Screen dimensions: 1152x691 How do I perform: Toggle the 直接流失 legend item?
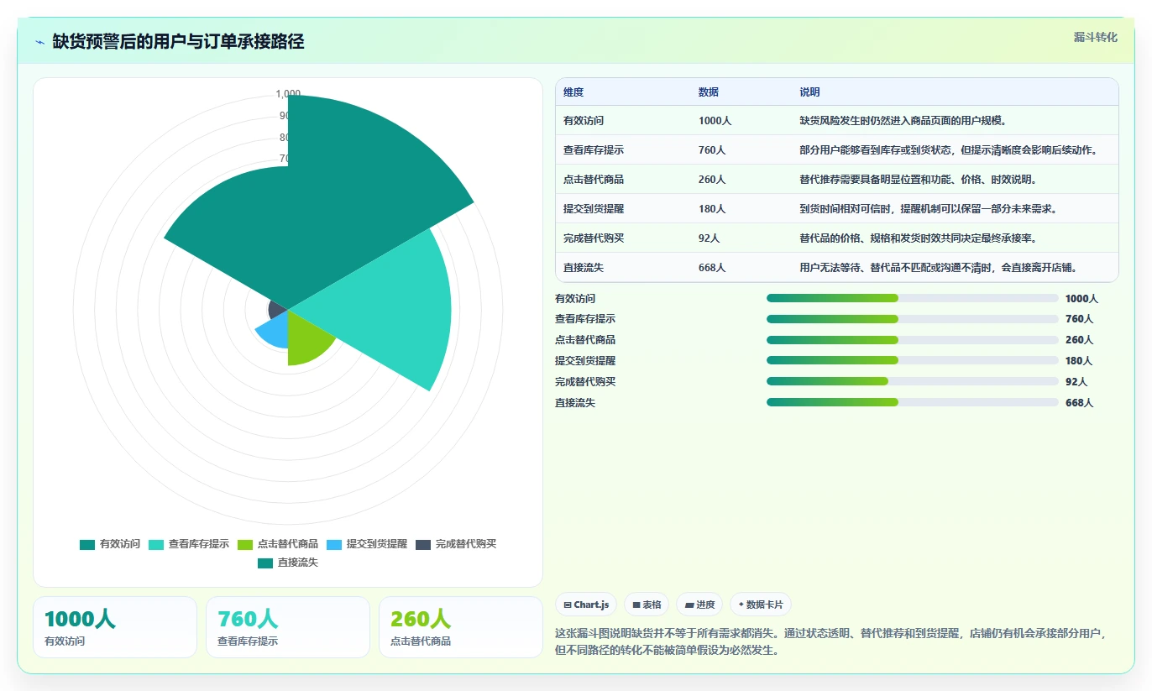pyautogui.click(x=288, y=563)
